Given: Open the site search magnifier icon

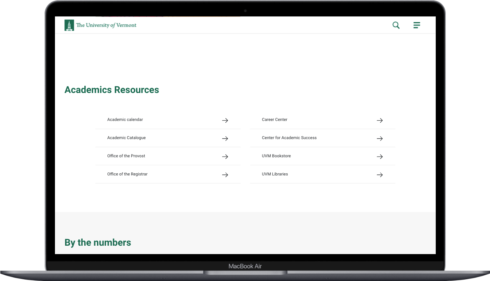Looking at the screenshot, I should pos(396,25).
